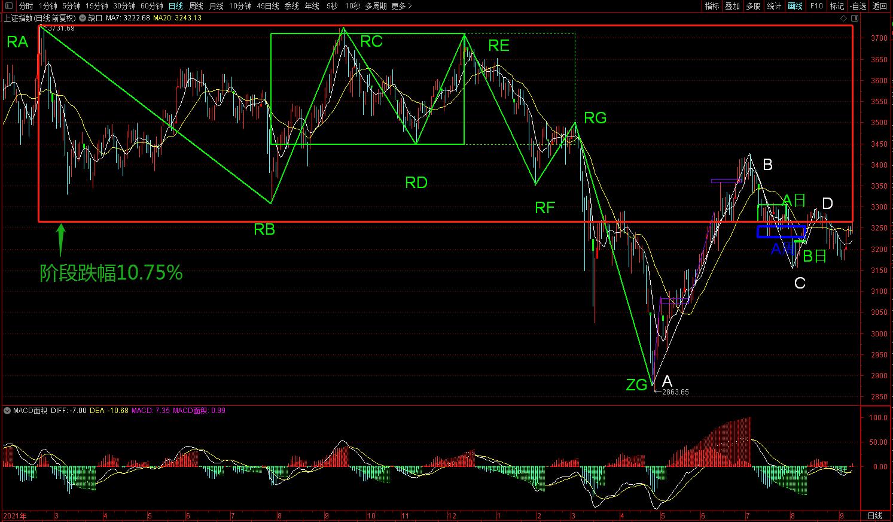Click the 2863.65 low price label
The width and height of the screenshot is (893, 522).
click(675, 392)
